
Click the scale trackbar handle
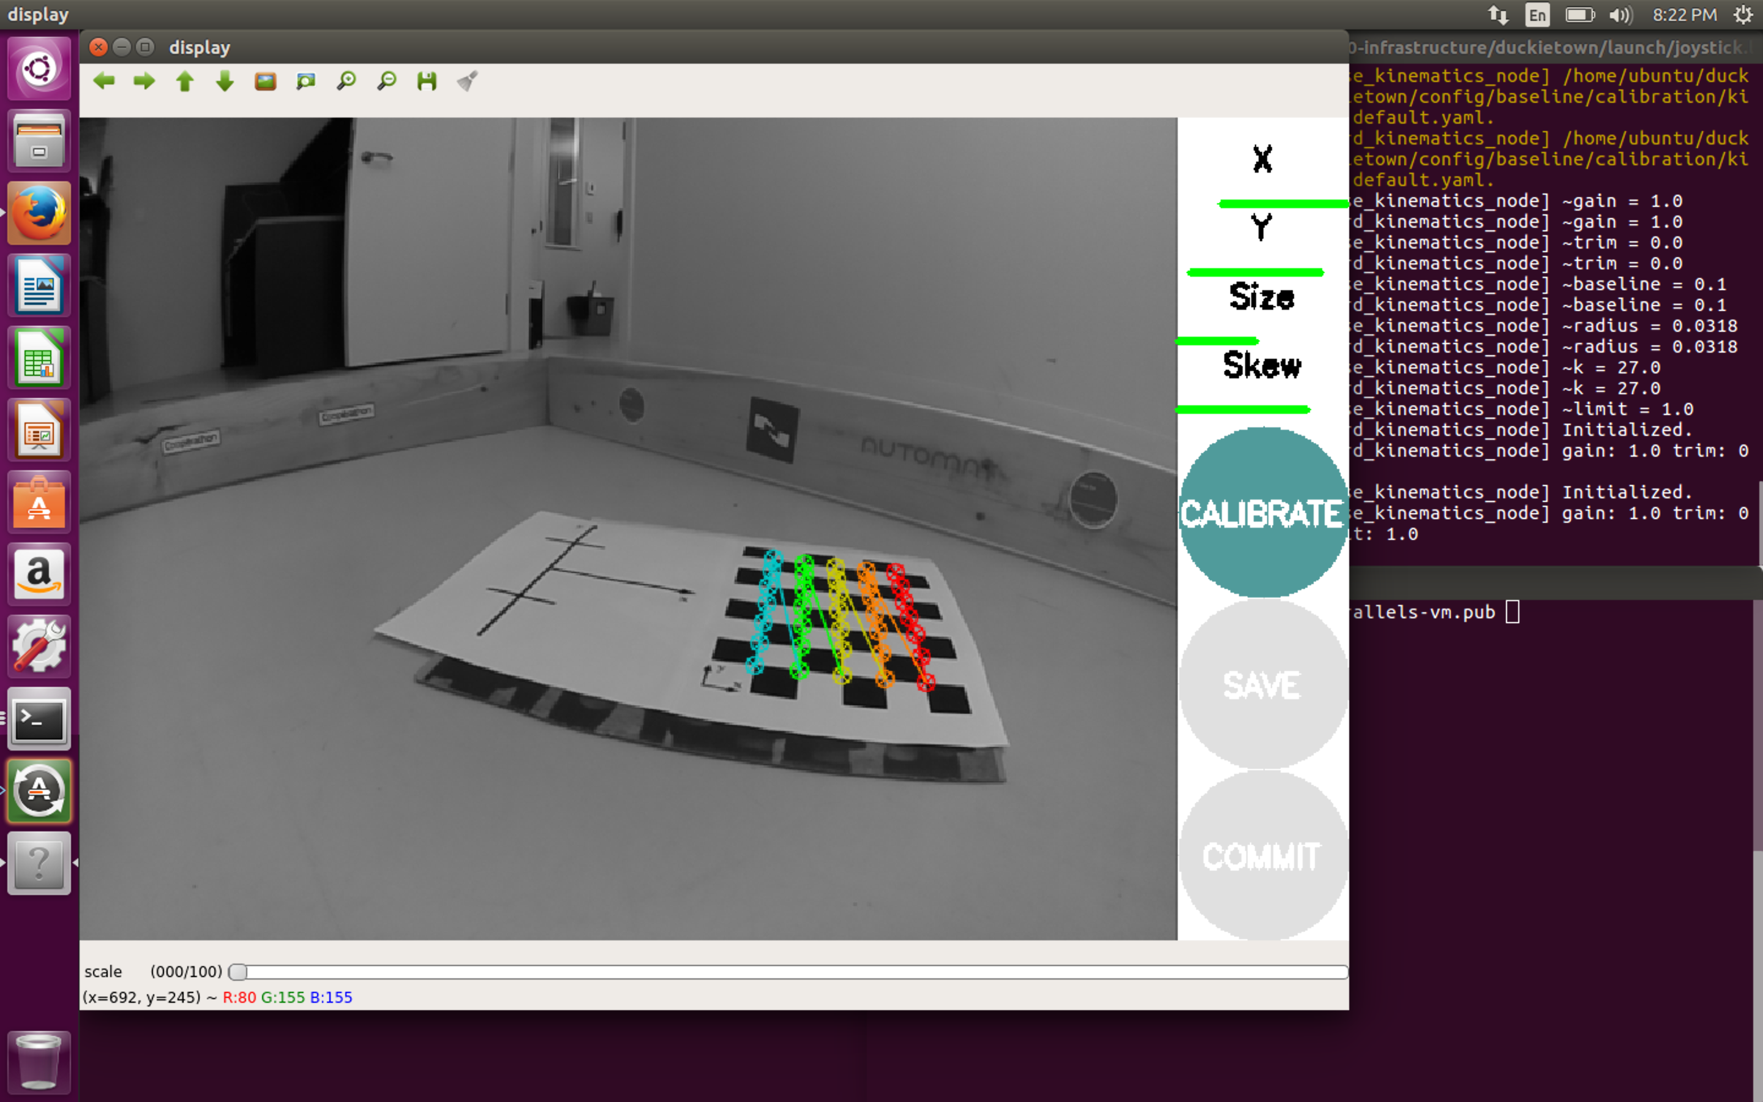[x=238, y=972]
